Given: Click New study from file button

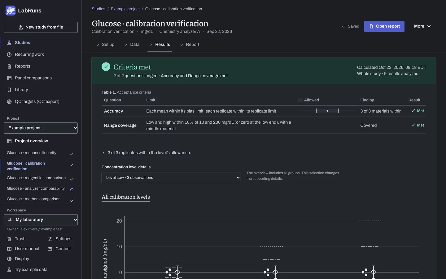Looking at the screenshot, I should pos(41,27).
